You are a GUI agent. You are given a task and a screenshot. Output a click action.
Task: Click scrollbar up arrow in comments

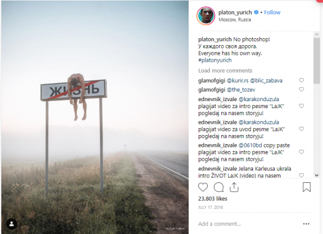[317, 34]
